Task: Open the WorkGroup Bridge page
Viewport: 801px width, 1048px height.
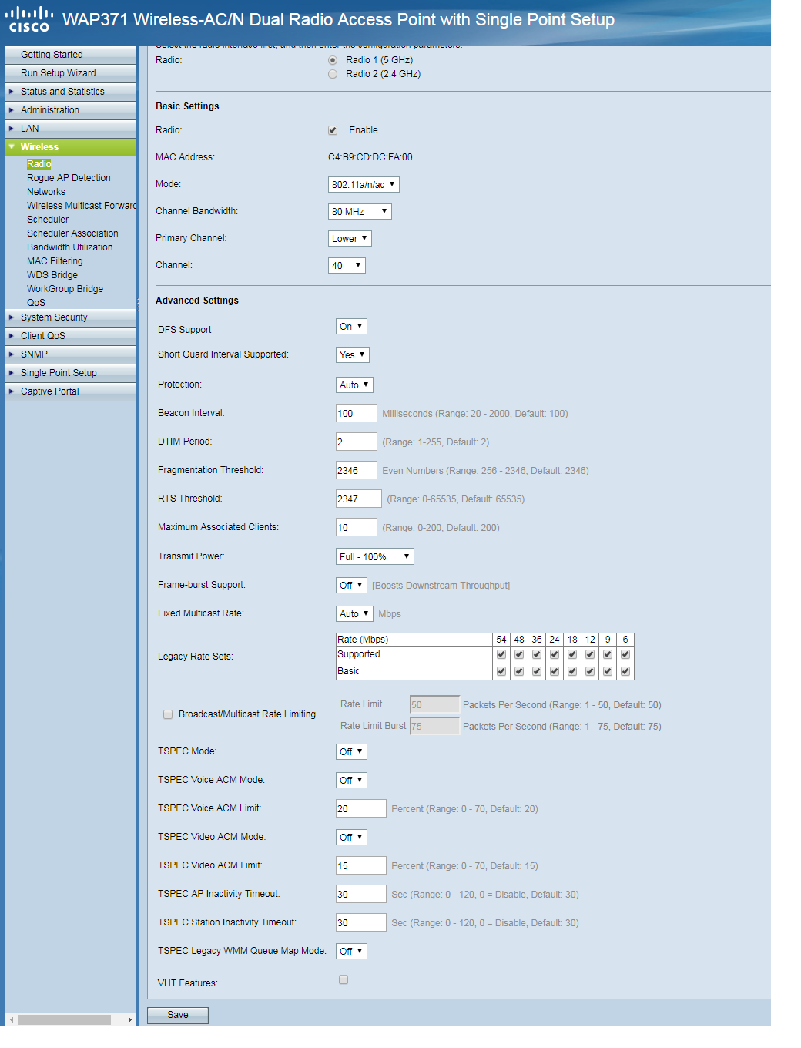Action: point(65,289)
